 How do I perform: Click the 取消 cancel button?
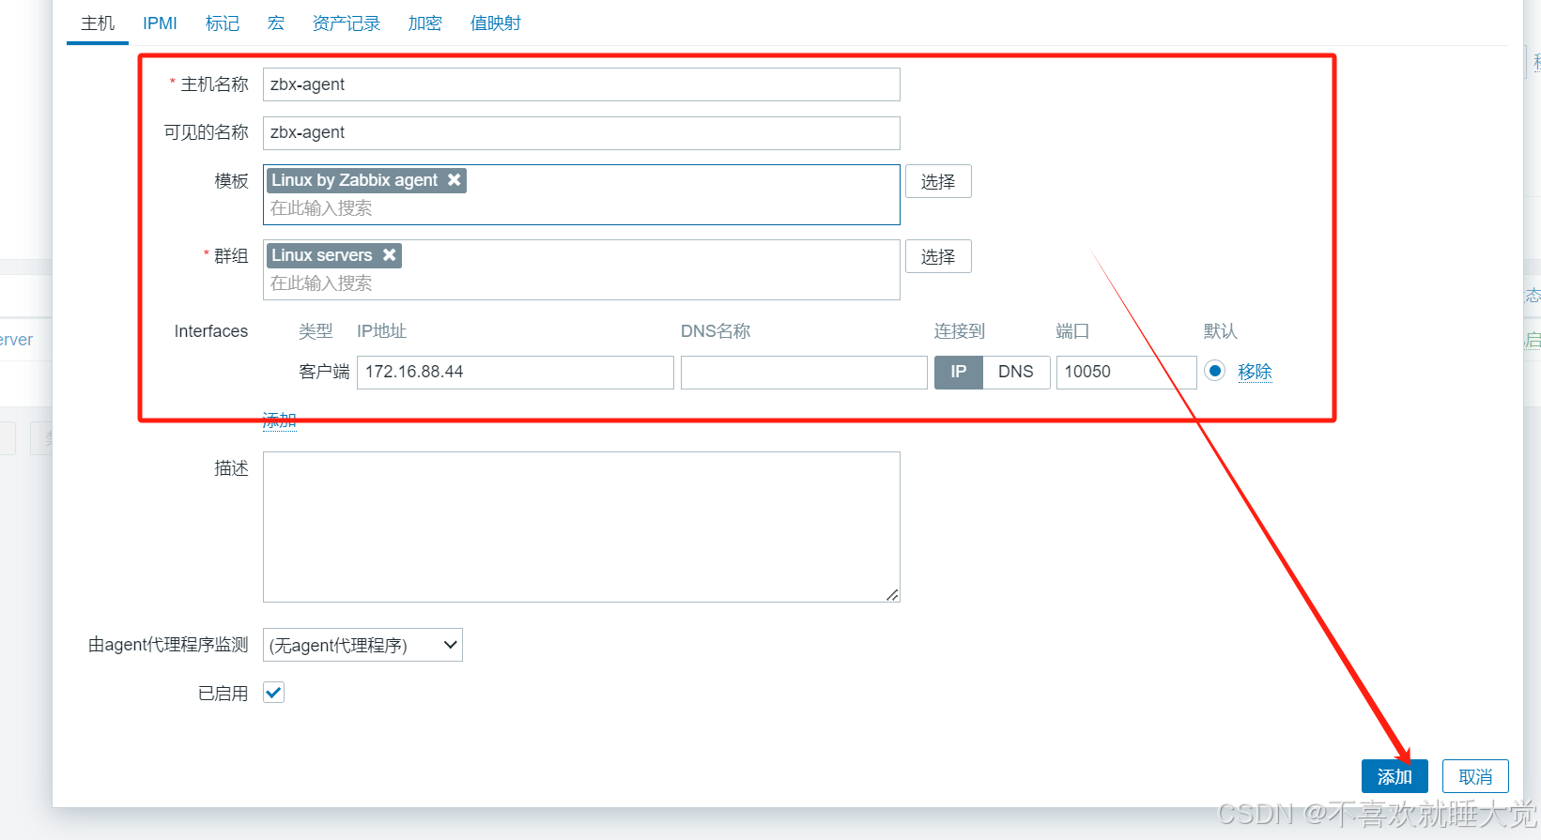tap(1475, 776)
